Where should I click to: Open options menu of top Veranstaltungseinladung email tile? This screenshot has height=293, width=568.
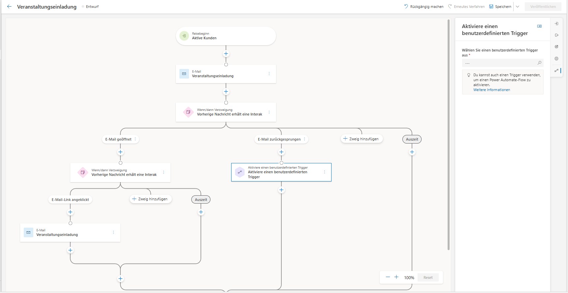pos(269,74)
